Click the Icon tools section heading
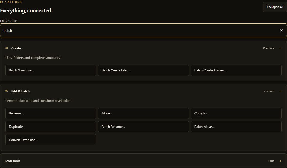 [13, 161]
